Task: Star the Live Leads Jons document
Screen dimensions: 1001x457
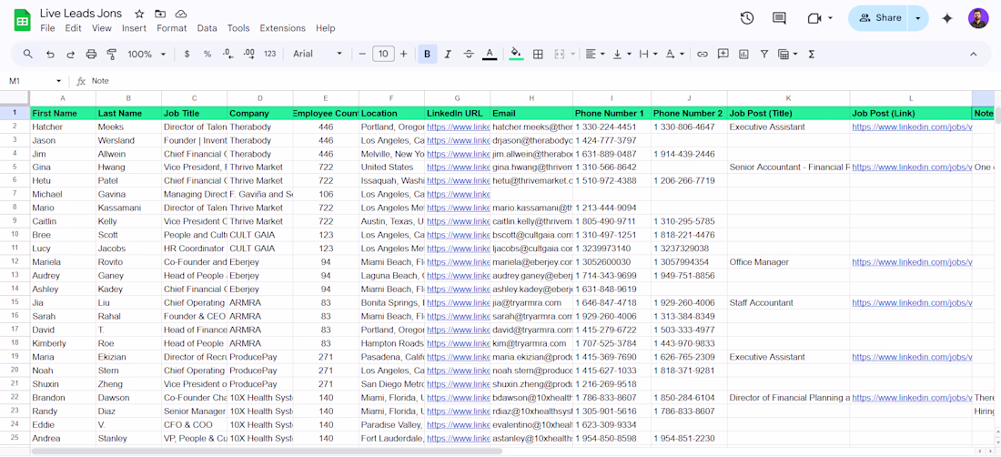Action: click(x=139, y=14)
